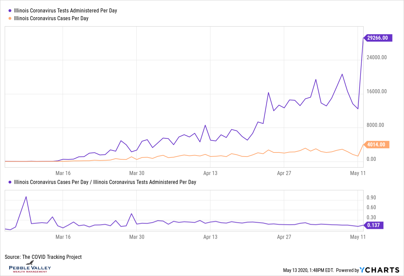This screenshot has height=276, width=404.
Task: Click the orange dot beside Cases Per Day legend
Action: pos(10,19)
